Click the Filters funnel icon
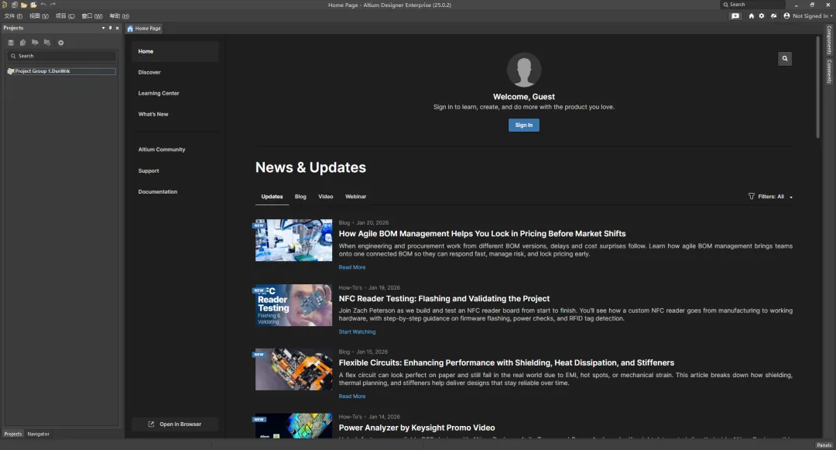Image resolution: width=836 pixels, height=450 pixels. [751, 196]
